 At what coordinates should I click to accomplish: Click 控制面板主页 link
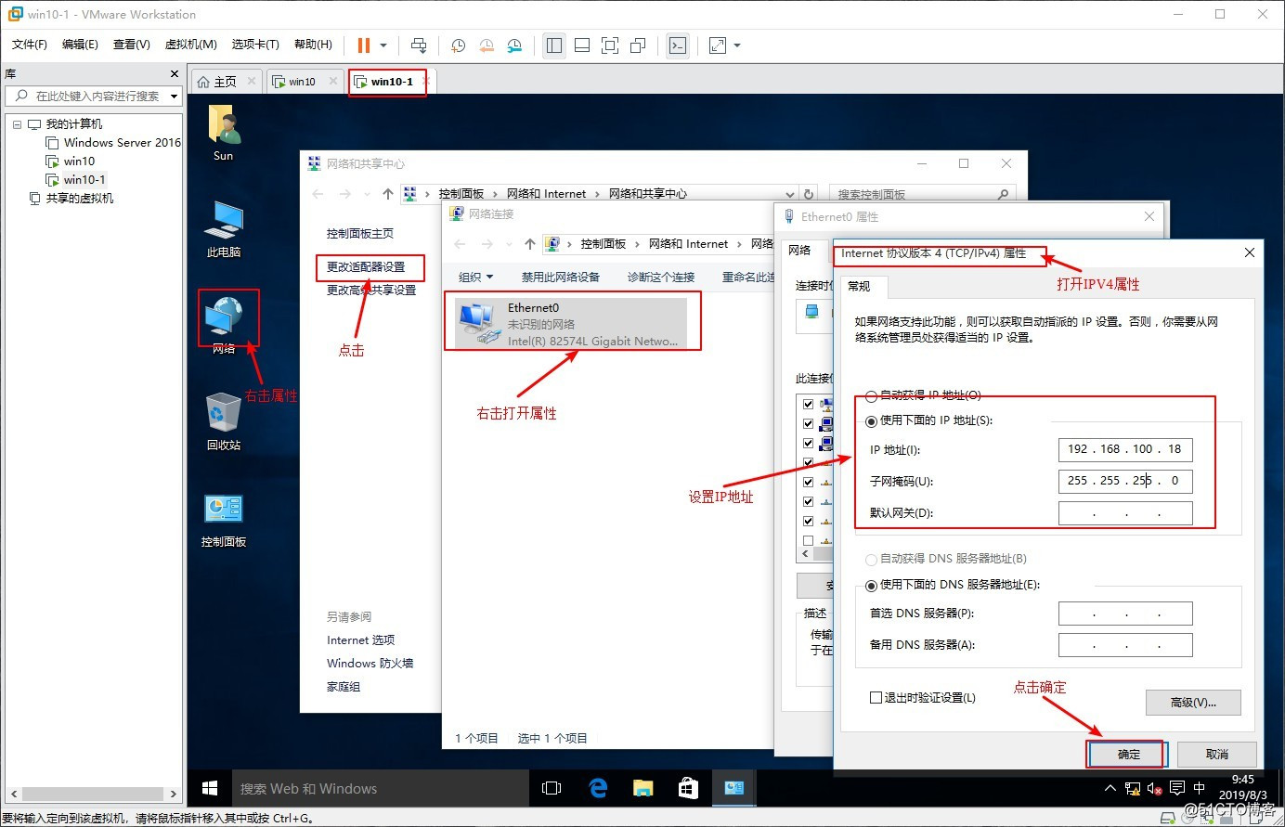(x=360, y=234)
